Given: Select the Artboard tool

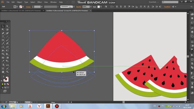Looking at the screenshot, I should [x=3, y=68].
